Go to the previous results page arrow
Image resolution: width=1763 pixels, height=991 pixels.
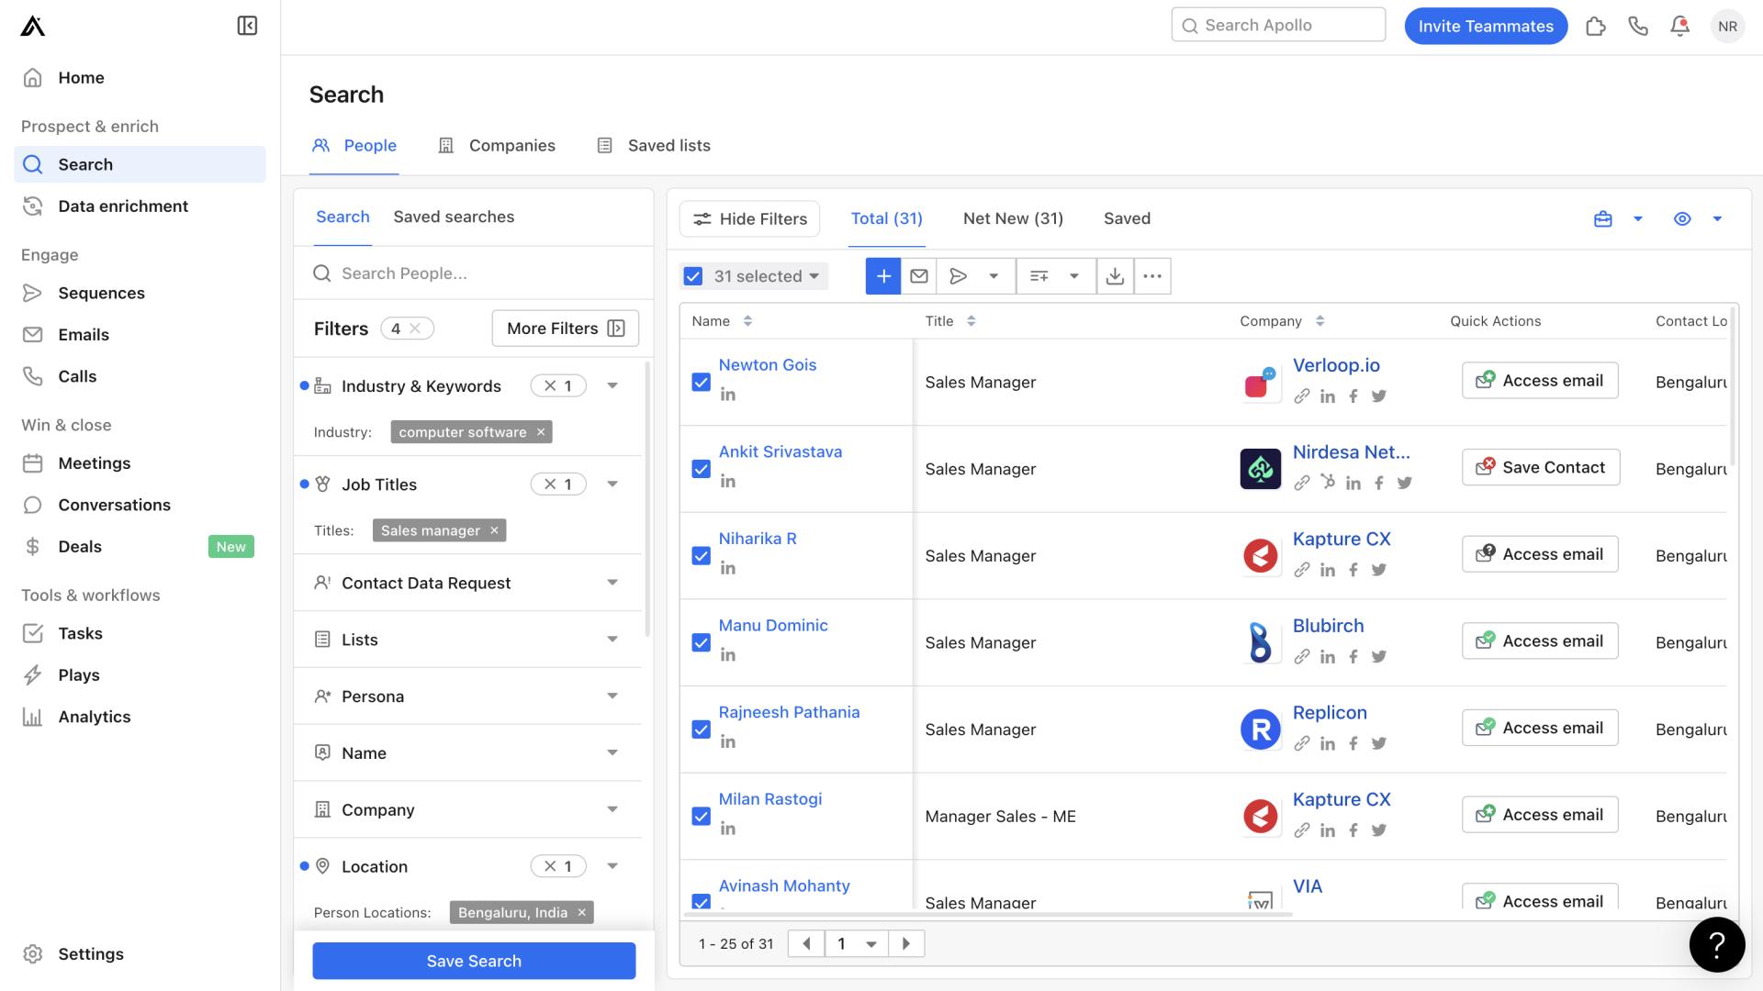(806, 943)
